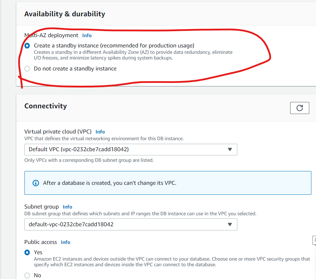Click the description starting 'Amazon EC2 instances and devices outside'
This screenshot has height=279, width=316.
pos(172,262)
